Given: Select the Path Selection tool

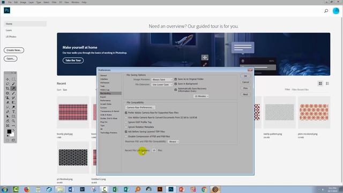Looking at the screenshot, I should 8,116.
